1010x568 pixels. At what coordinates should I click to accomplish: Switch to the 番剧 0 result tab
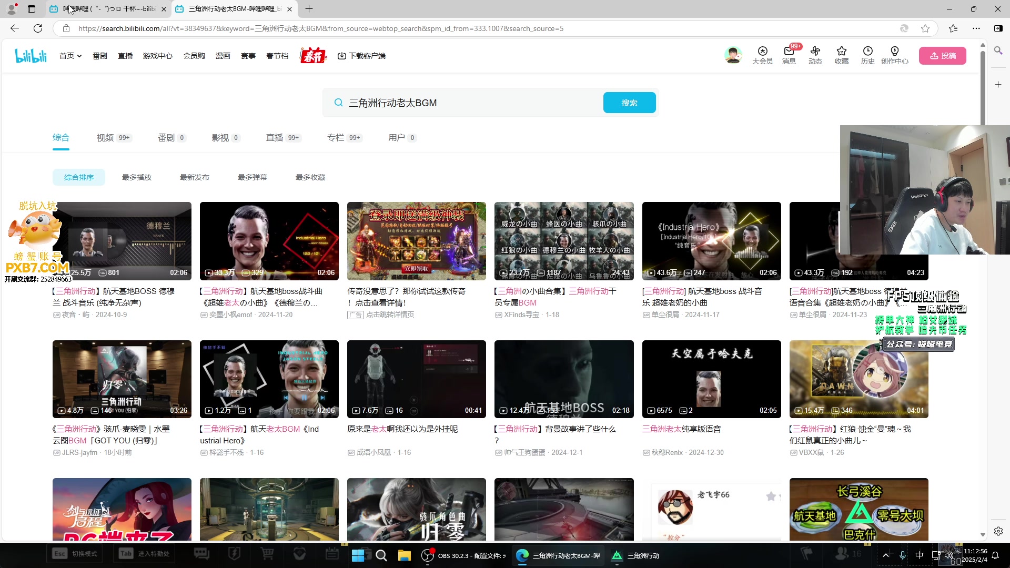172,138
